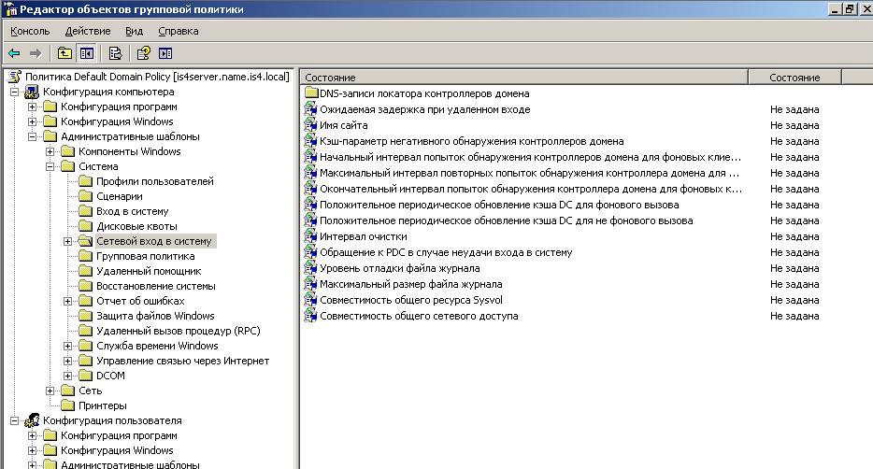This screenshot has width=873, height=469.
Task: Expand the Отчет об ошибках node
Action: (x=68, y=301)
